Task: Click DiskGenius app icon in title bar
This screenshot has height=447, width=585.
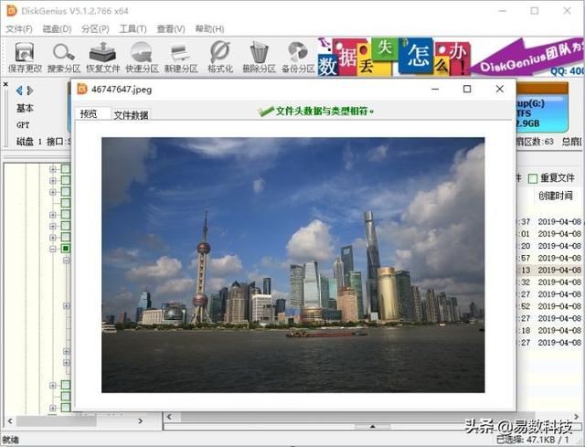Action: coord(12,10)
